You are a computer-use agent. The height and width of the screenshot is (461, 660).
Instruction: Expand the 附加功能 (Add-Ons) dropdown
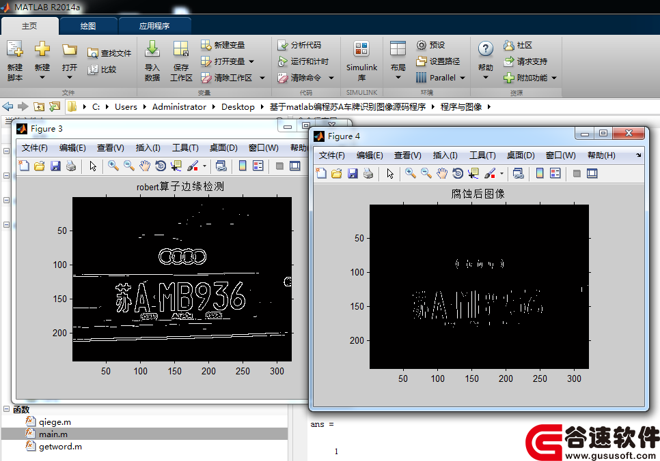point(554,78)
